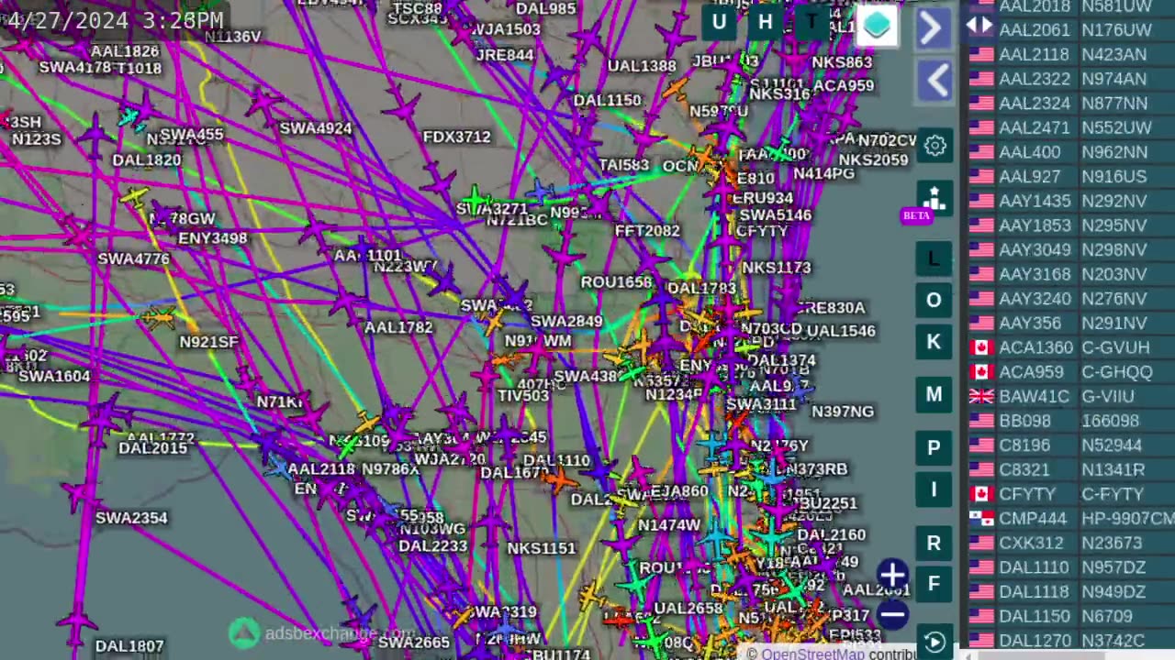The height and width of the screenshot is (660, 1175).
Task: Toggle the R map option
Action: 934,543
